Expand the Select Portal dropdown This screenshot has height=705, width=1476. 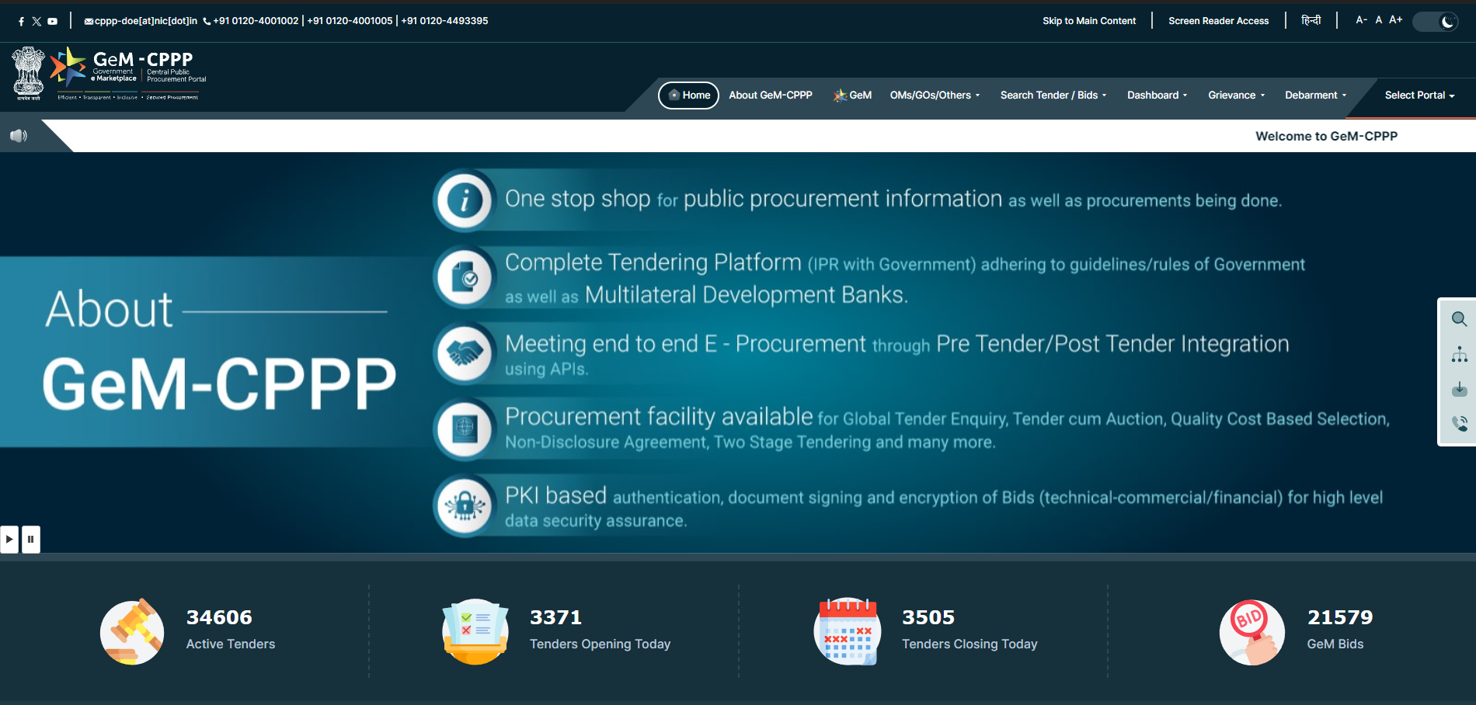(1419, 96)
